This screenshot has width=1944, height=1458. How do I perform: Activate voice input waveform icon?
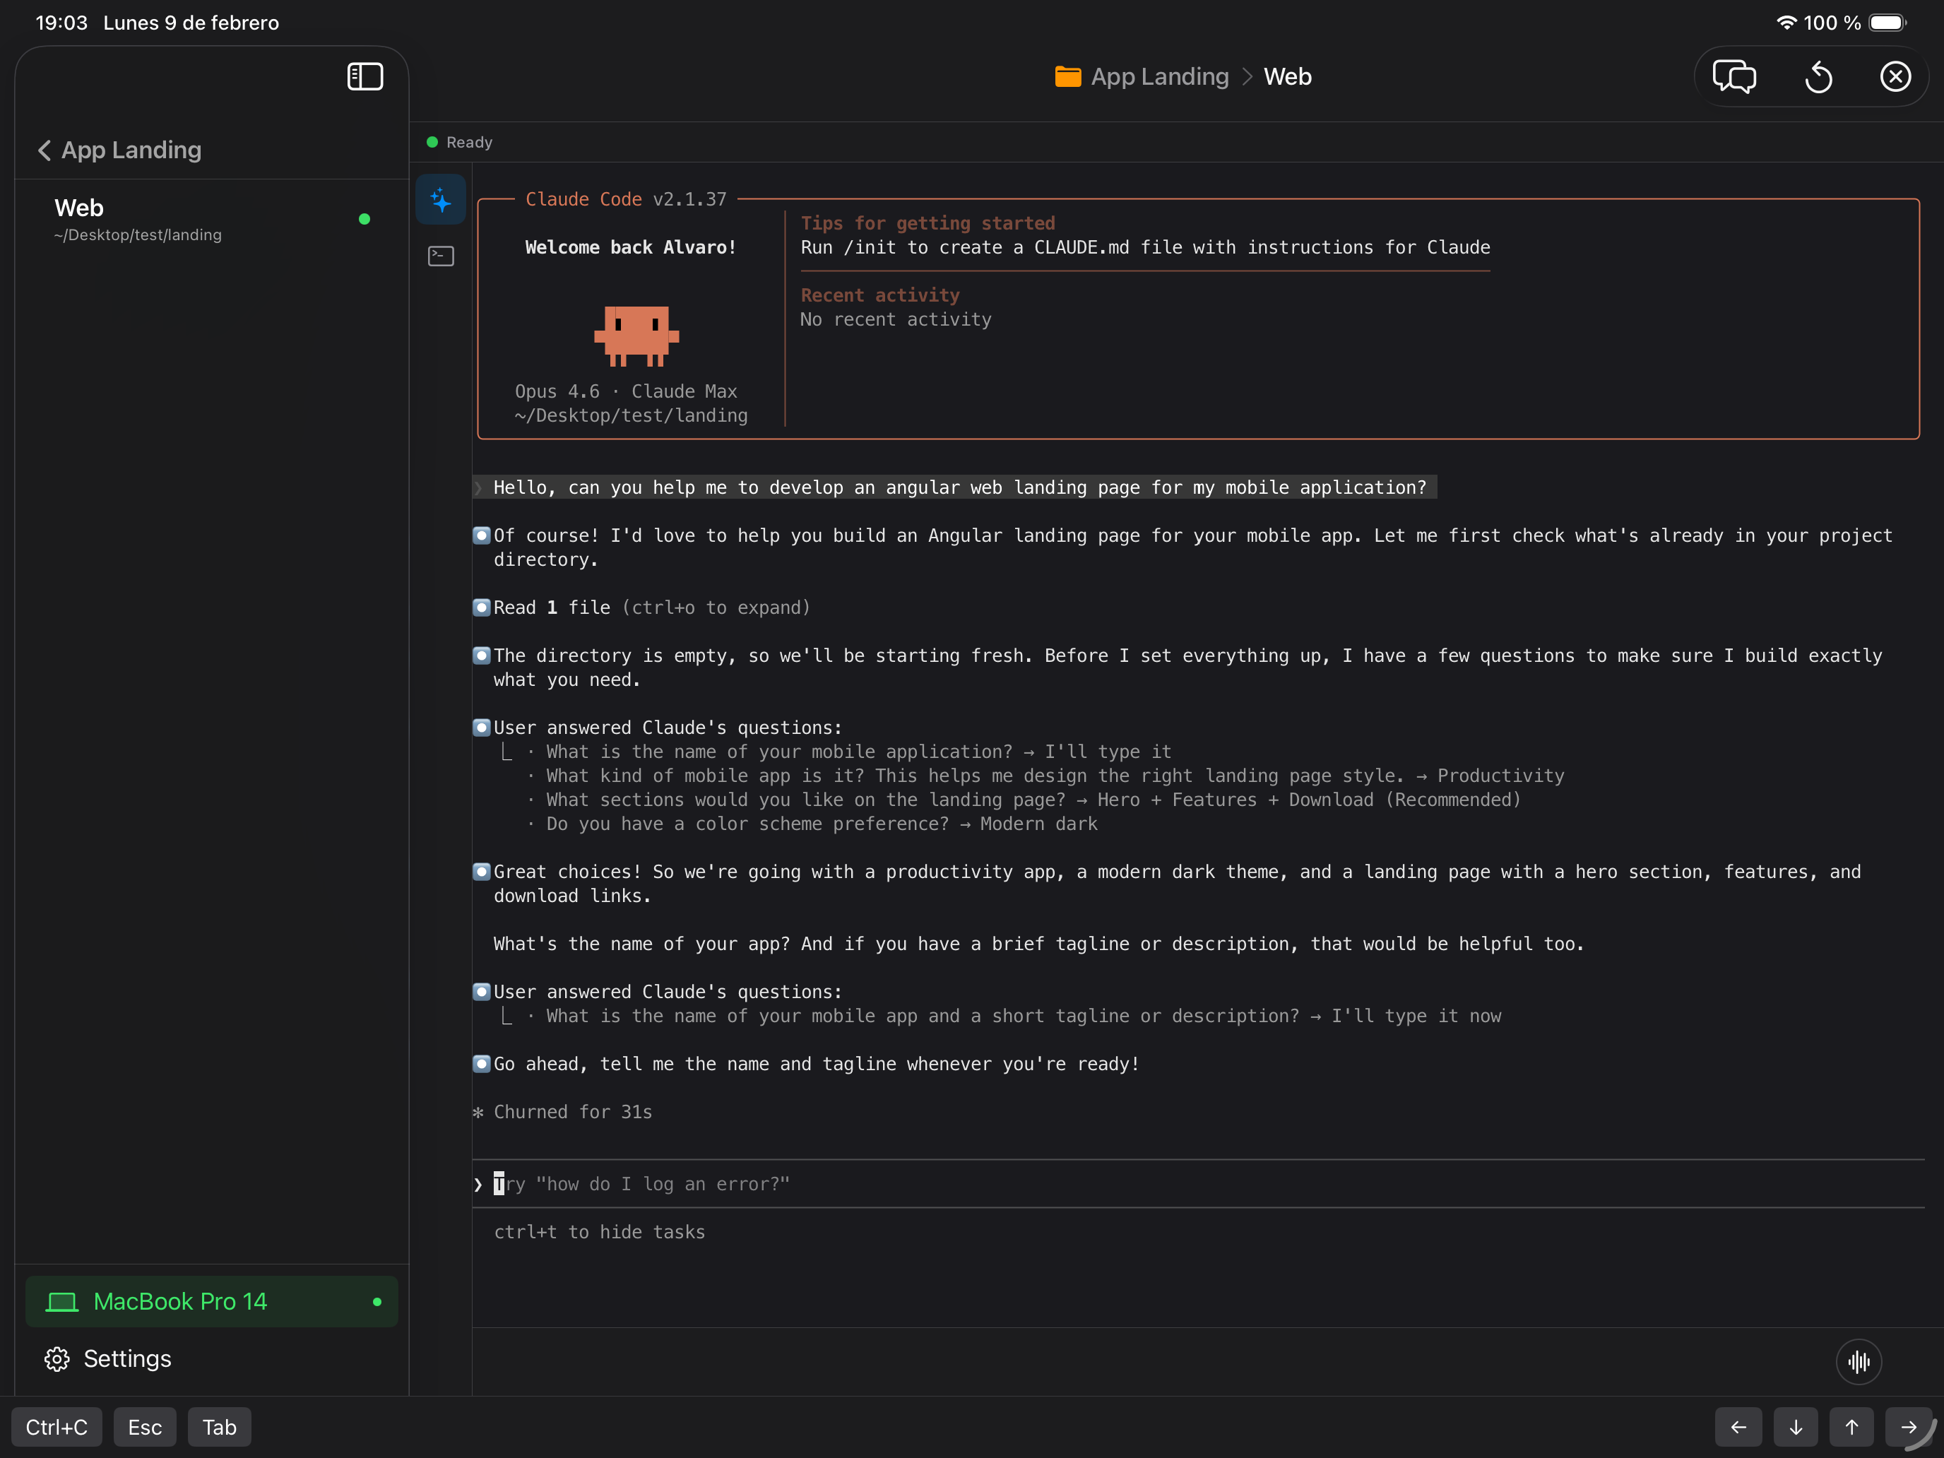point(1859,1361)
